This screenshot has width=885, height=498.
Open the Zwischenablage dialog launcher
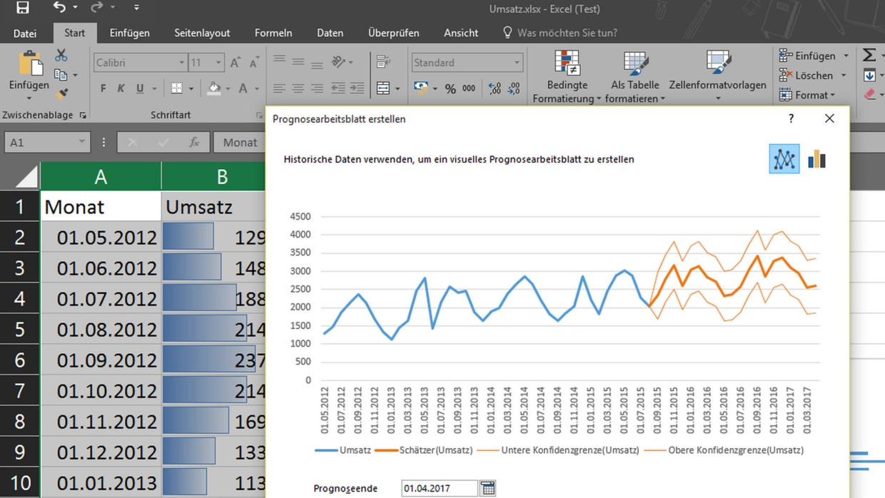[x=83, y=115]
